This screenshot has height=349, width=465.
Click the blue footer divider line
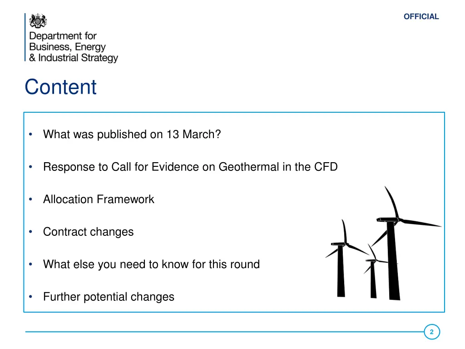224,332
